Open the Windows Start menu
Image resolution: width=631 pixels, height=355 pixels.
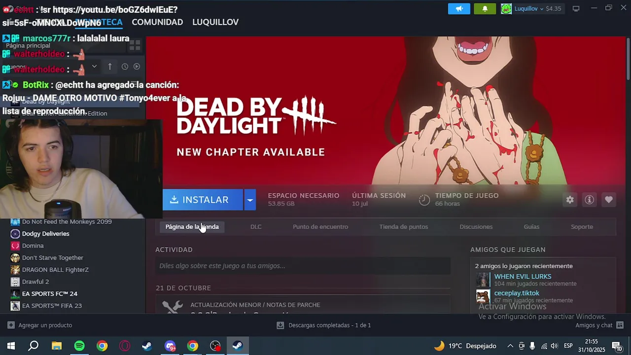(11, 346)
